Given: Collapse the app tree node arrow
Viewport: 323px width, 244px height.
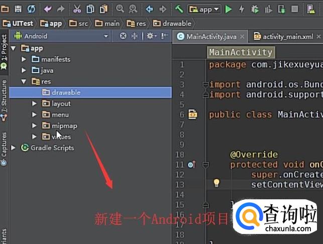Looking at the screenshot, I should click(14, 48).
